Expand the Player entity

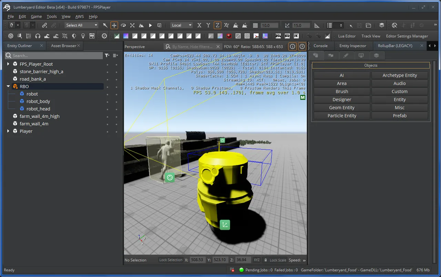click(8, 131)
